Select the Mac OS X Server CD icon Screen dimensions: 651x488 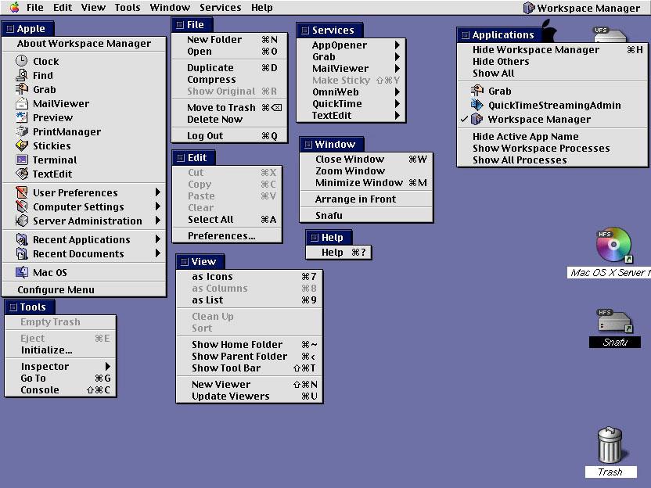click(614, 245)
